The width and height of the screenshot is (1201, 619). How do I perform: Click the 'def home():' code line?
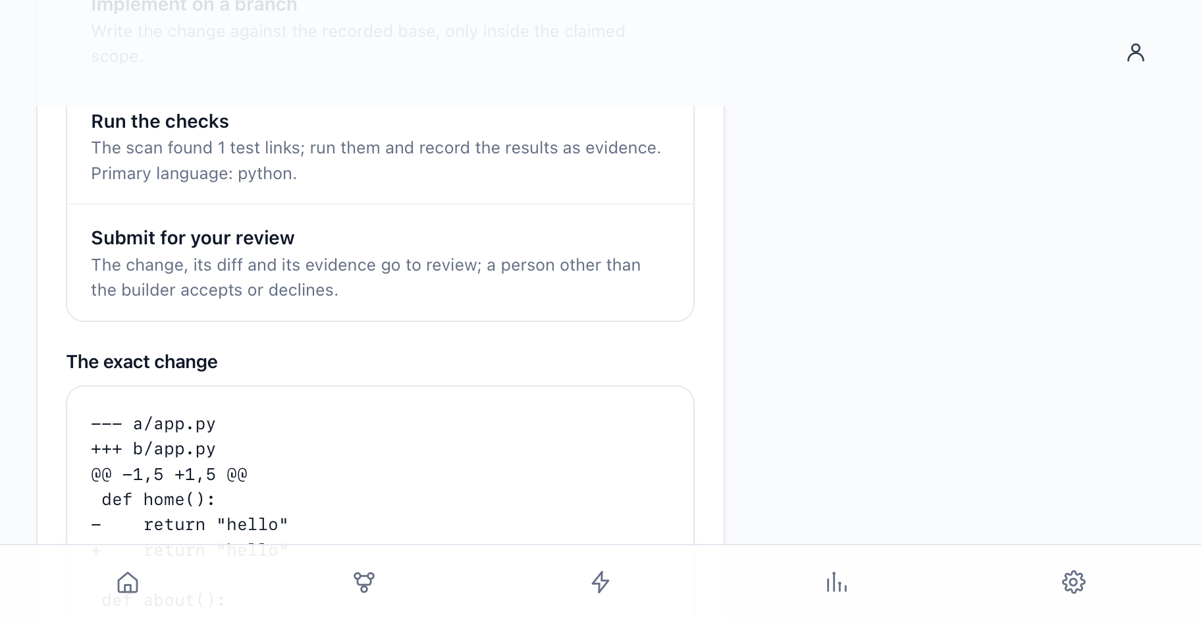[x=159, y=500]
